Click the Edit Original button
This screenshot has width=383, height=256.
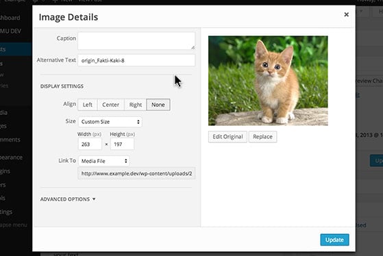coord(227,137)
